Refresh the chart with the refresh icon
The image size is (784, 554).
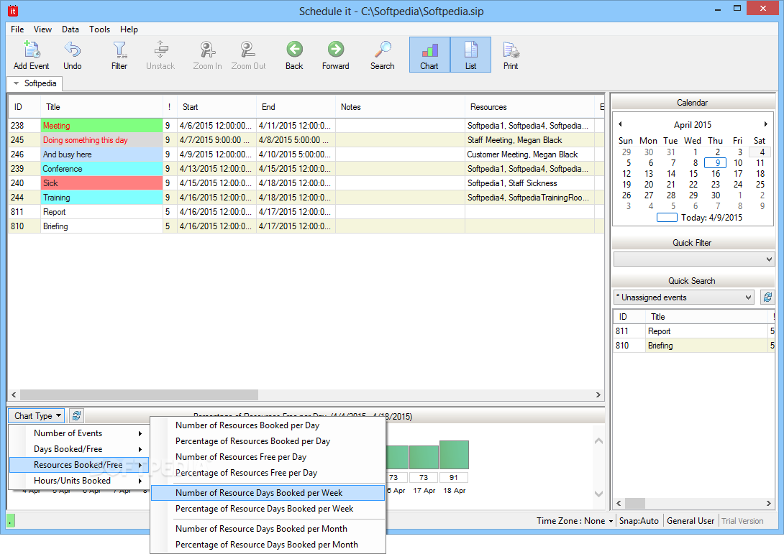click(76, 415)
